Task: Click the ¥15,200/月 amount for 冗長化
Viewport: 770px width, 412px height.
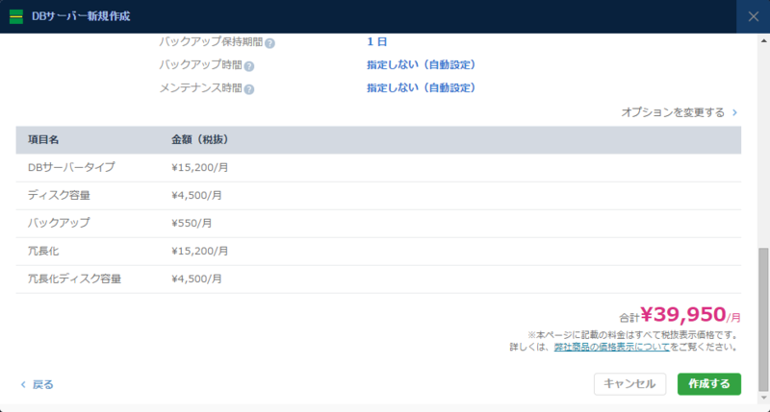Action: pyautogui.click(x=200, y=252)
